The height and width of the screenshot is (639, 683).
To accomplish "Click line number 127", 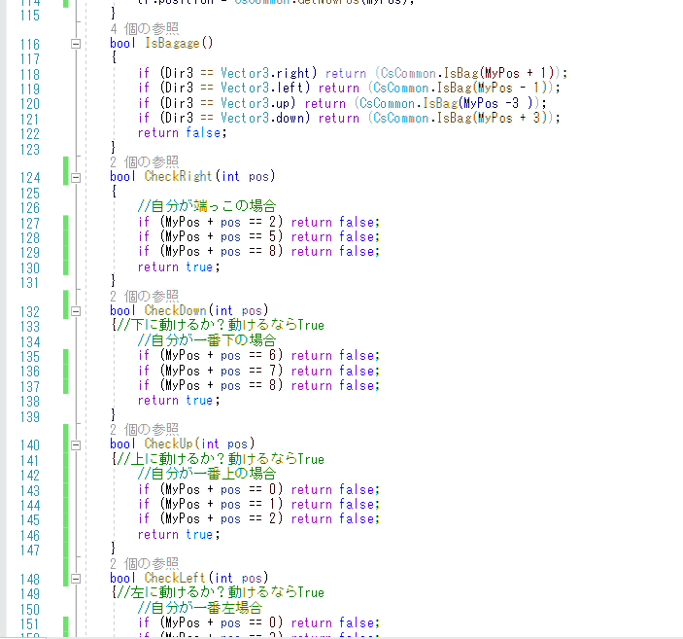I will [x=30, y=223].
